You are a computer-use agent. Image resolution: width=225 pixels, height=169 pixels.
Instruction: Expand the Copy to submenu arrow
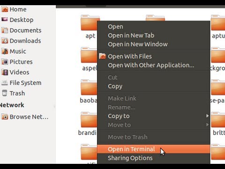point(207,116)
